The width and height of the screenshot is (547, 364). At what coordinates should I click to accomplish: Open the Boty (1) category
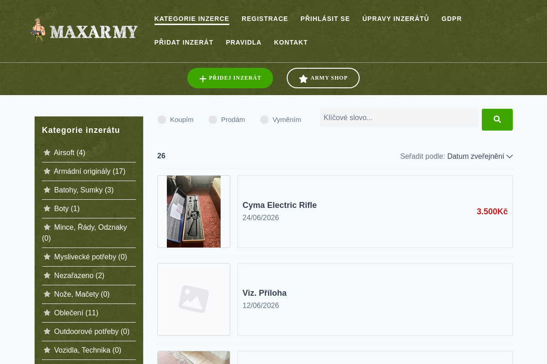[x=67, y=208]
